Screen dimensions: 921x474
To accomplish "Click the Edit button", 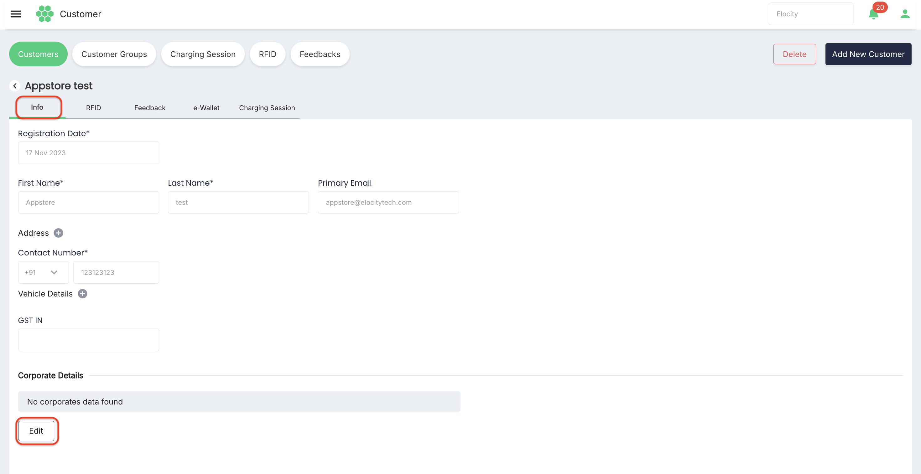I will tap(36, 431).
